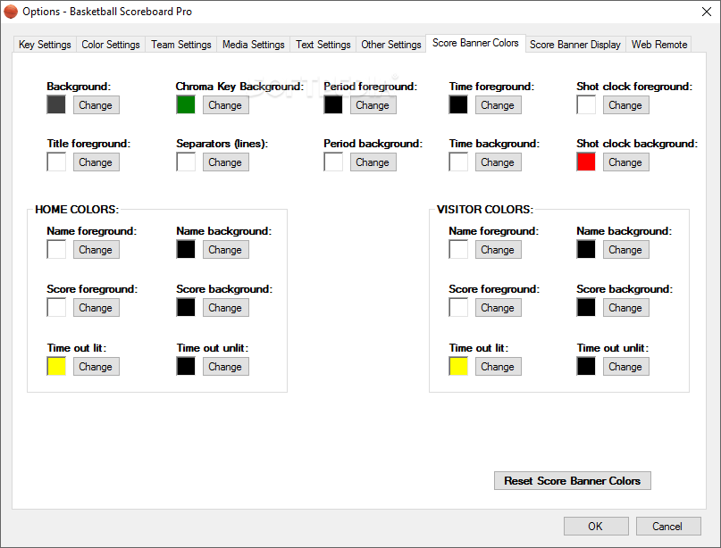Click the green Chroma Key swatch
721x548 pixels.
point(186,104)
